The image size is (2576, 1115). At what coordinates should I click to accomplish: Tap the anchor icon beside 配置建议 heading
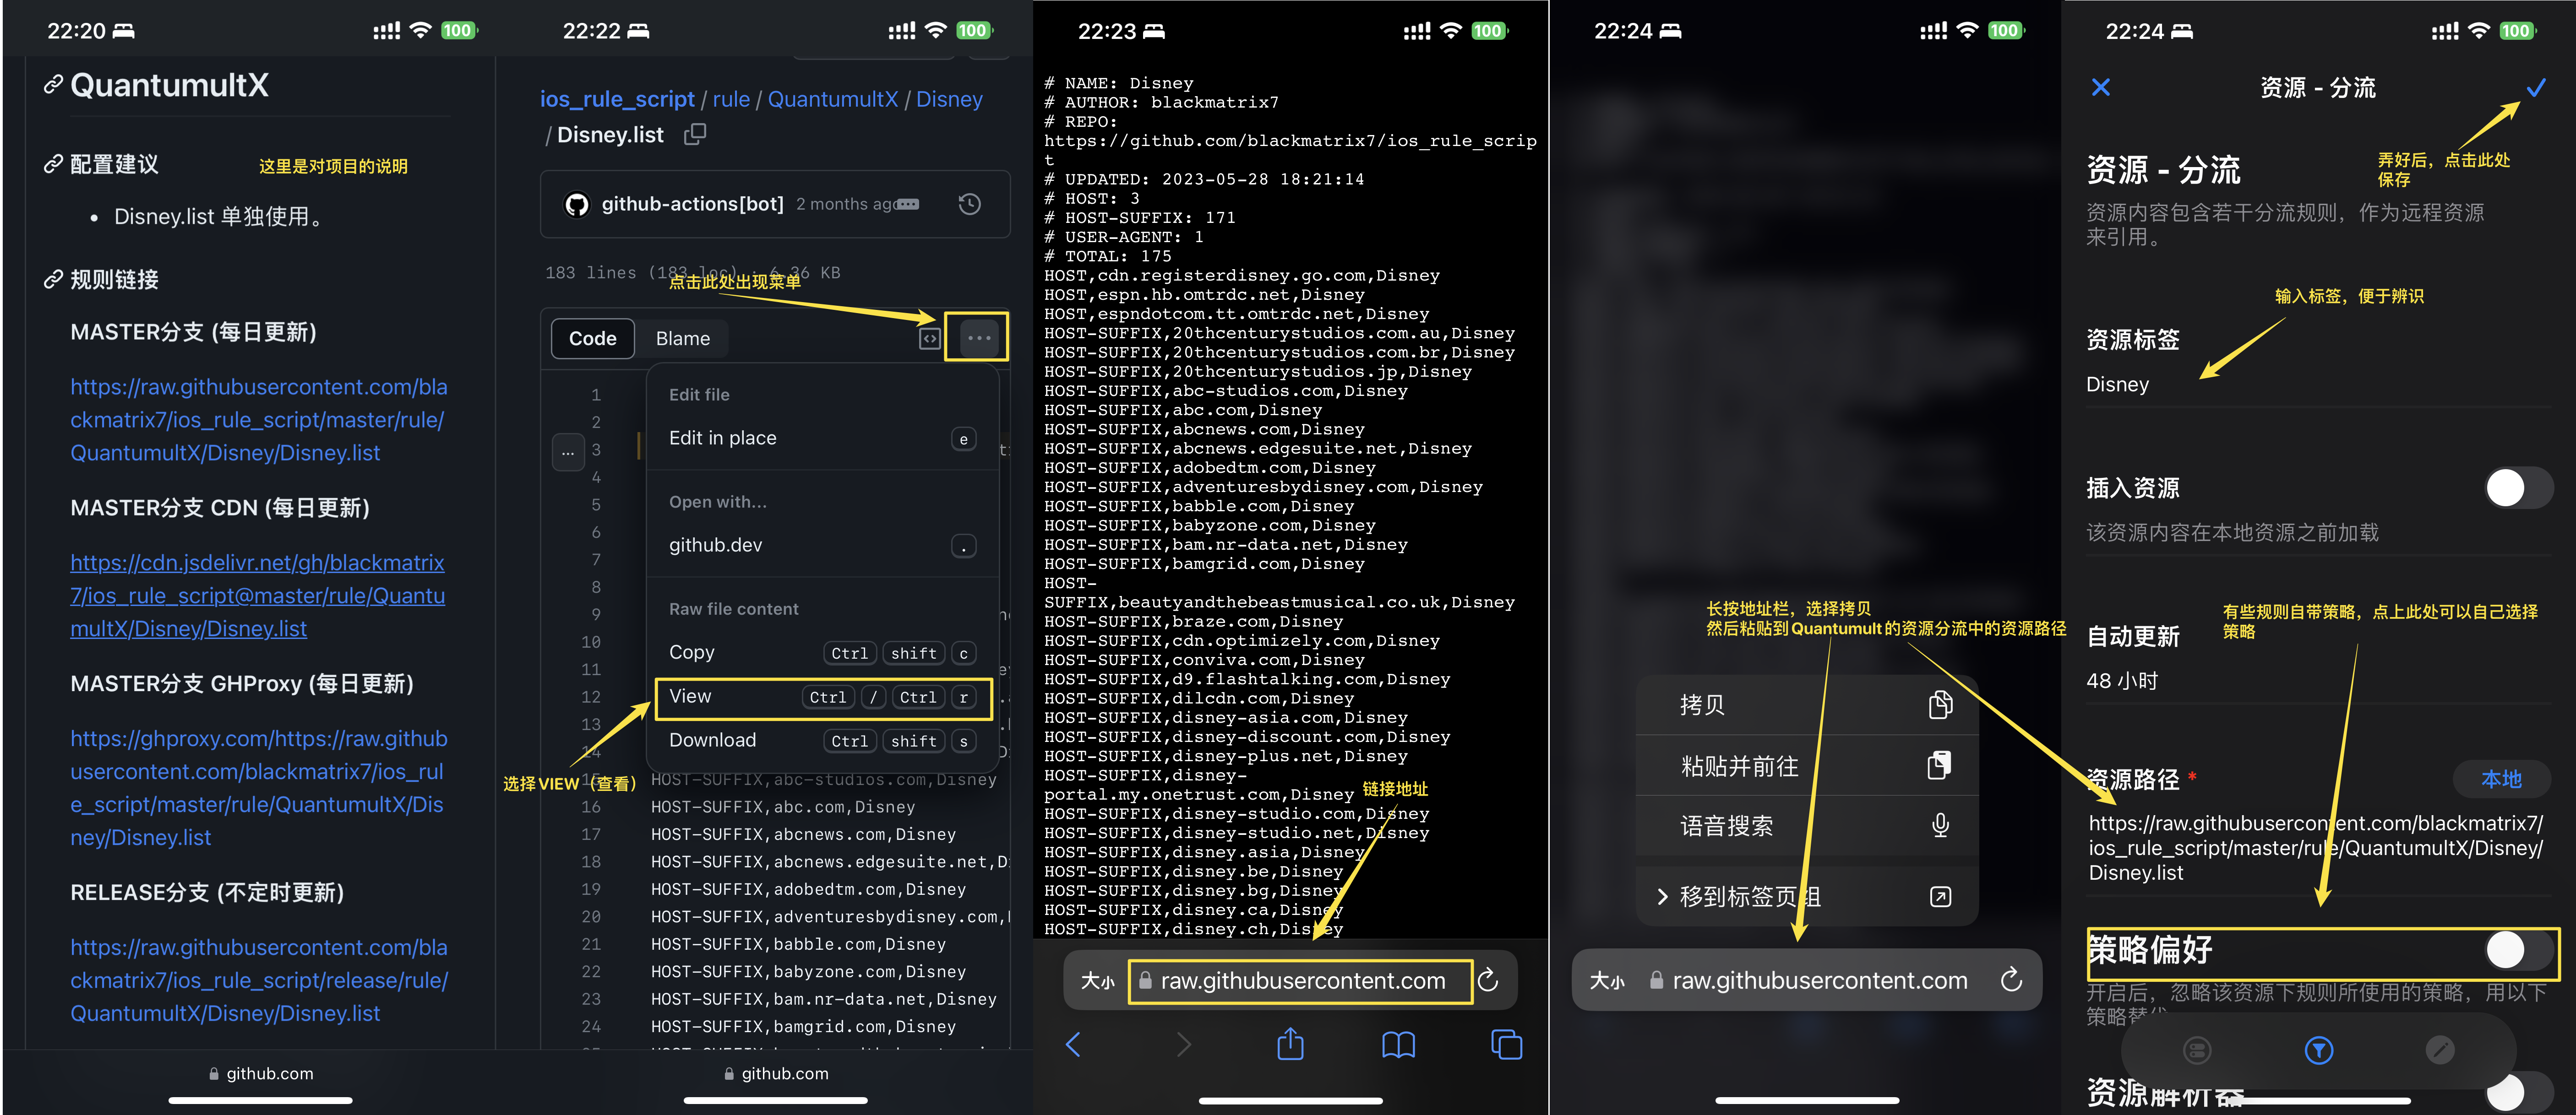tap(53, 164)
